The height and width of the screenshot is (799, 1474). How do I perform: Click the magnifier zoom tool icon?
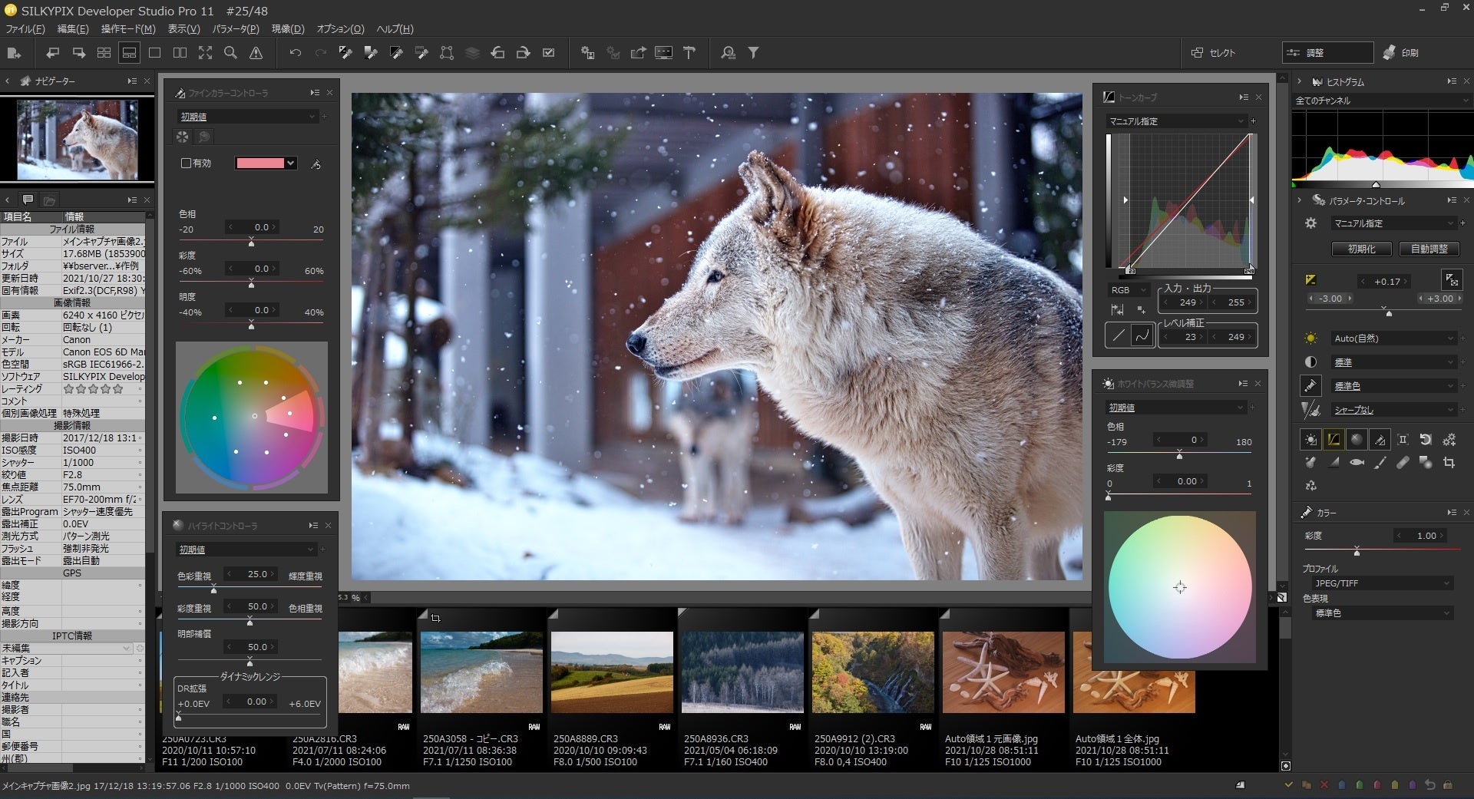(x=230, y=53)
